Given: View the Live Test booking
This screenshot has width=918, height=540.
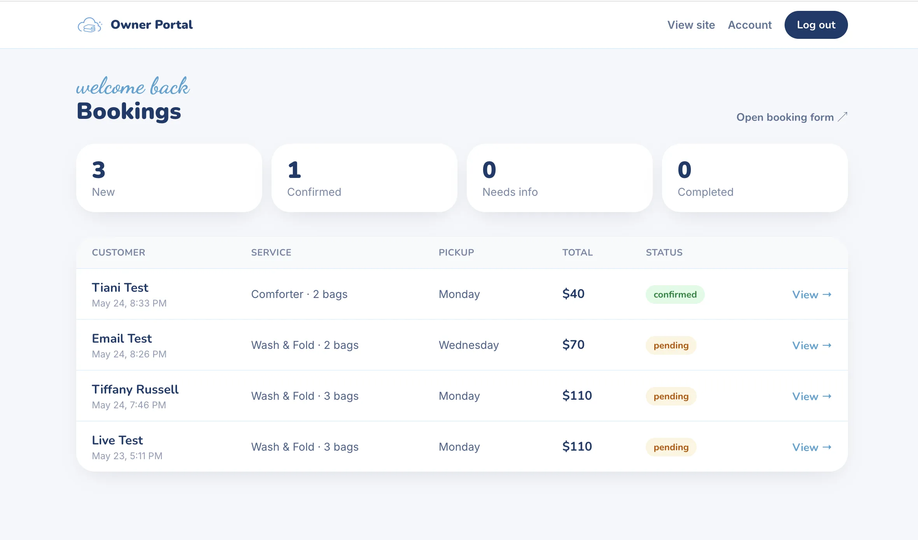Looking at the screenshot, I should coord(812,447).
